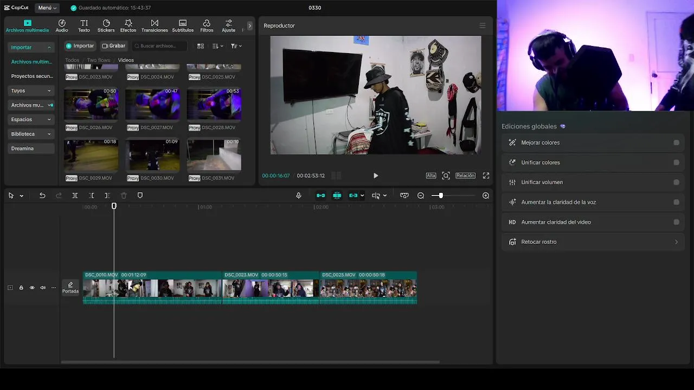
Task: Undo the last action
Action: click(x=42, y=196)
